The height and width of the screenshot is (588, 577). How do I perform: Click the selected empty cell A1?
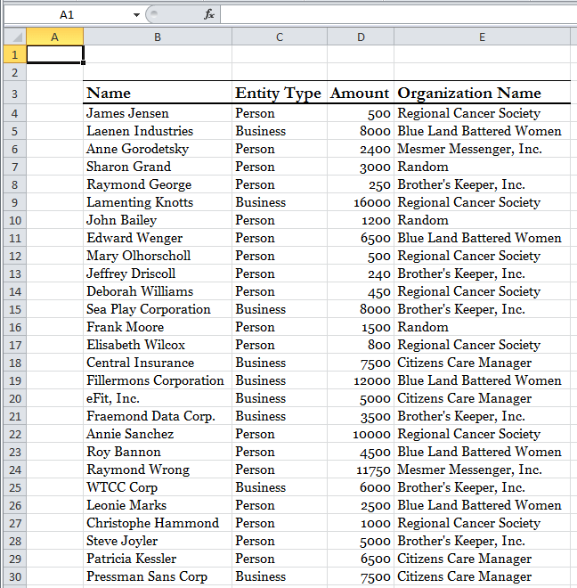54,54
